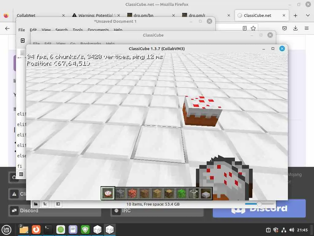Switch to the dro.pm/bn browser tab
Viewport: 314px width, 236px height.
point(151,15)
